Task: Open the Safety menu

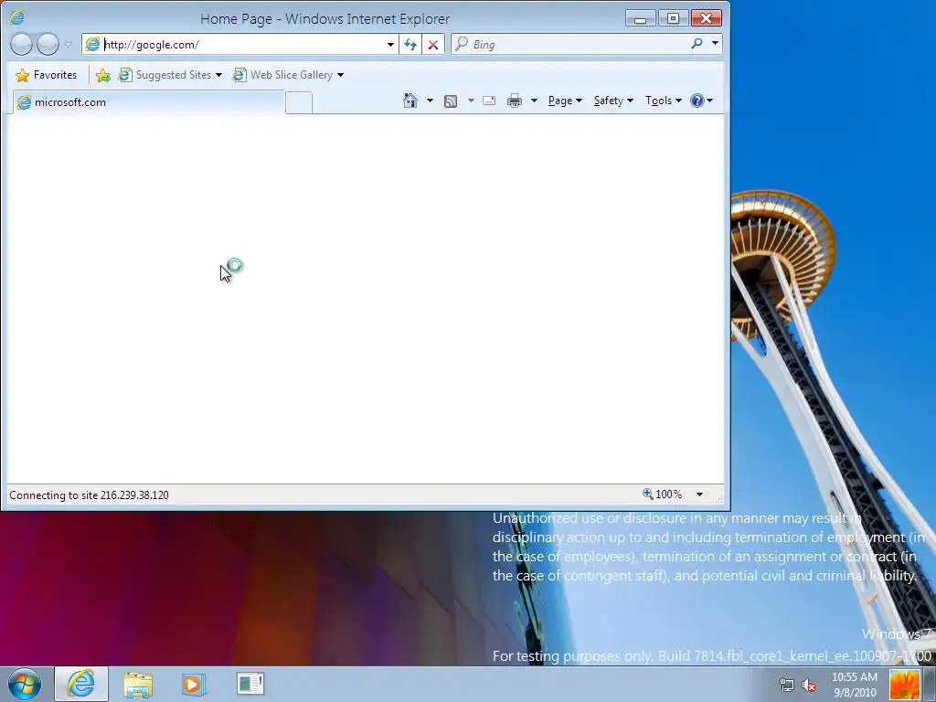Action: pyautogui.click(x=613, y=101)
